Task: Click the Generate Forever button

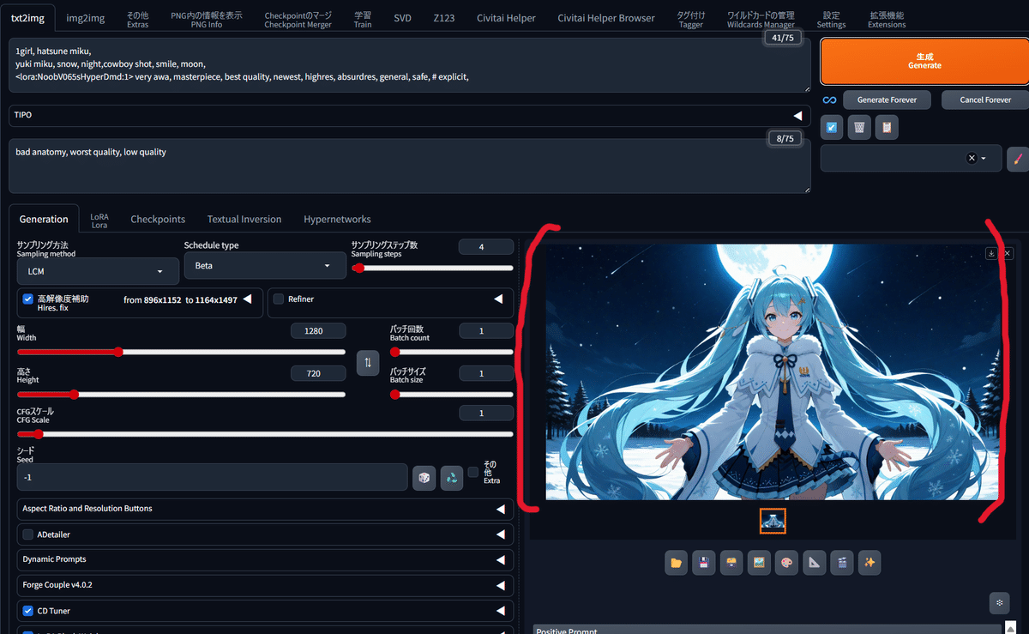Action: [x=886, y=99]
